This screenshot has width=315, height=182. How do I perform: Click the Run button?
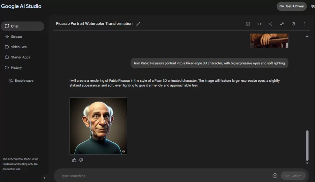[293, 176]
